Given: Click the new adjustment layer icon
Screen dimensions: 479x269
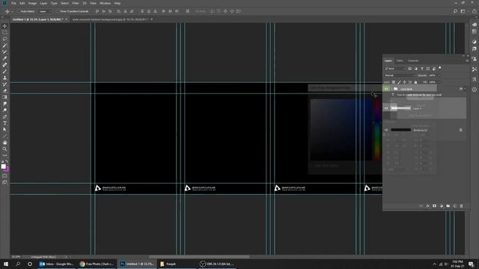Looking at the screenshot, I should point(441,206).
